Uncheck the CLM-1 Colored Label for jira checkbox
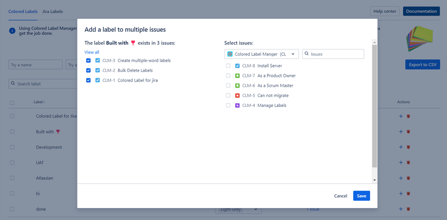The image size is (447, 220). pos(88,80)
